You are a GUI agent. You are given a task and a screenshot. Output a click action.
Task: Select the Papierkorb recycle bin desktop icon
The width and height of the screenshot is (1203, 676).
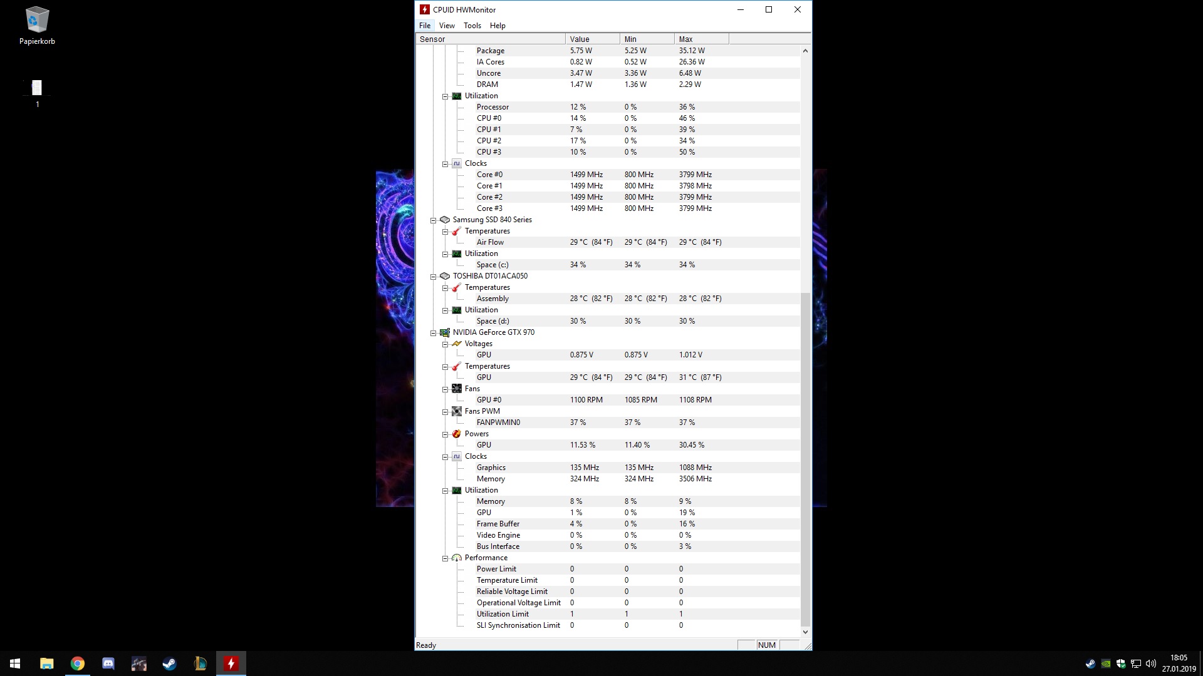(37, 26)
